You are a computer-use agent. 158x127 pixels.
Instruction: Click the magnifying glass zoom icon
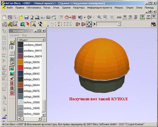click(99, 17)
